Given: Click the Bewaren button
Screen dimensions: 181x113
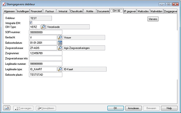Looking at the screenshot, I should click(151, 108).
